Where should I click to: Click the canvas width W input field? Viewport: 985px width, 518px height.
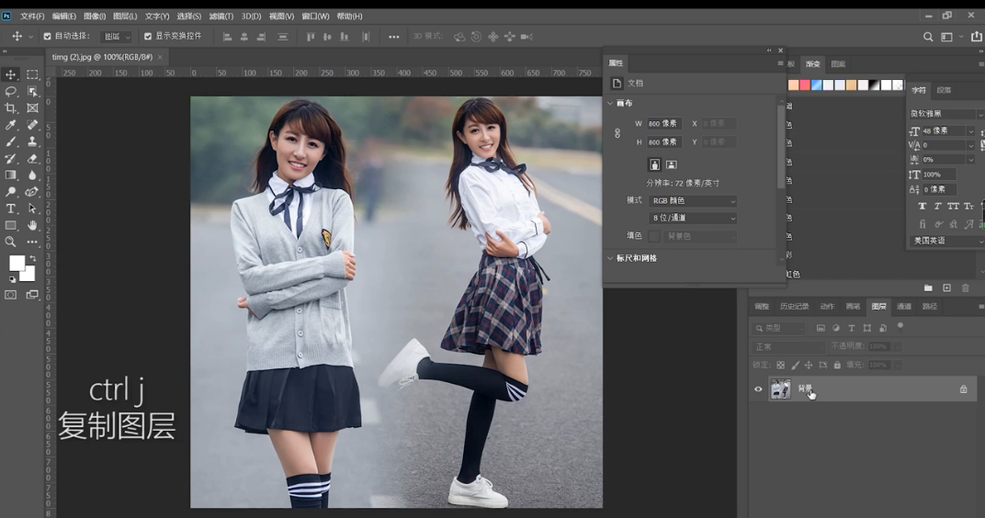coord(664,124)
